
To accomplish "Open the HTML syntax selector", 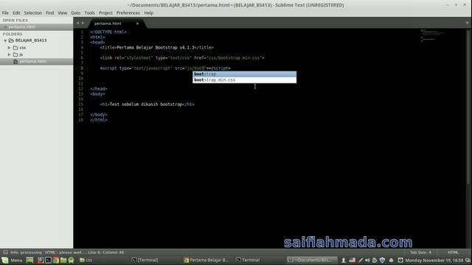I will click(453, 252).
